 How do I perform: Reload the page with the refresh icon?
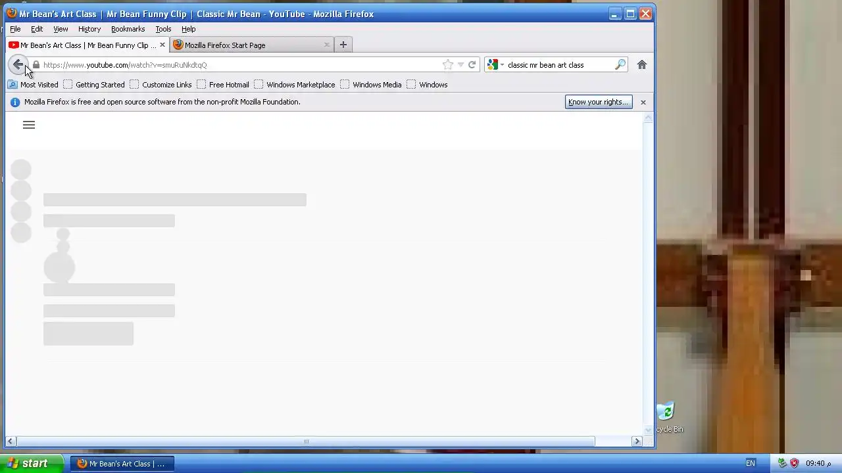tap(472, 64)
